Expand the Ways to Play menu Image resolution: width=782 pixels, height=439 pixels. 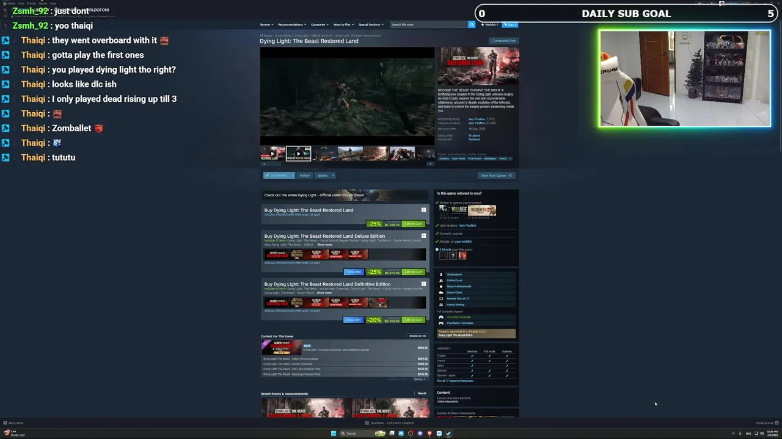(x=343, y=24)
